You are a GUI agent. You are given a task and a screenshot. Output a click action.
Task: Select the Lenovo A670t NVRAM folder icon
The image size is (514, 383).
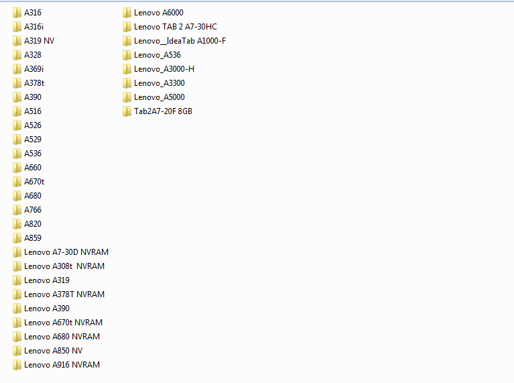[17, 323]
